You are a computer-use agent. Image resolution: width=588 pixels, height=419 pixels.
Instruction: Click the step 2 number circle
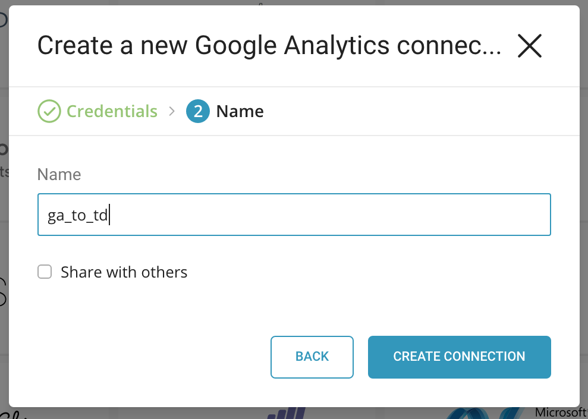point(197,111)
